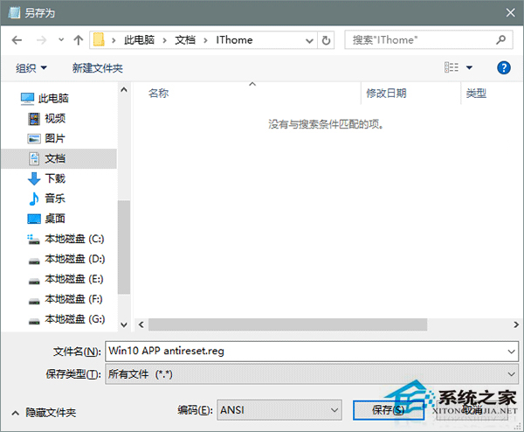
Task: Open recent locations dropdown arrow
Action: coord(61,40)
